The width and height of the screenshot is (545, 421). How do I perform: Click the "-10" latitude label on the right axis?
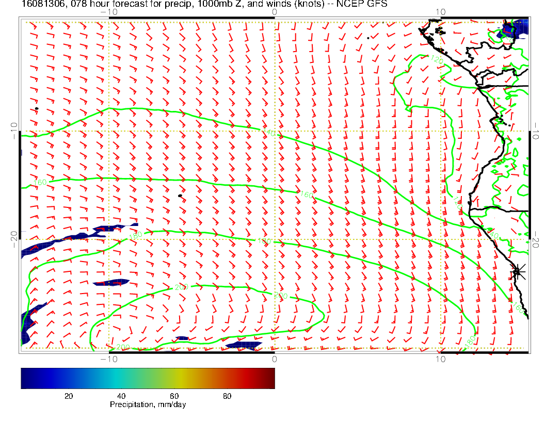coord(535,131)
